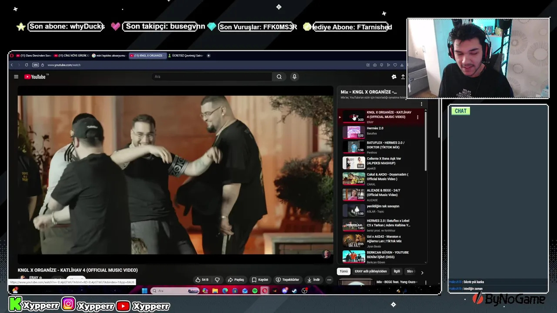Open Opera GX from the taskbar
The height and width of the screenshot is (313, 557).
265,291
